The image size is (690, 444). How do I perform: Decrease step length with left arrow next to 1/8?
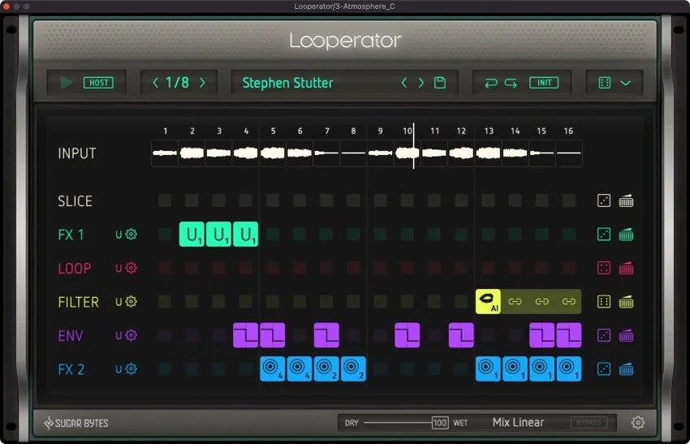(x=155, y=82)
